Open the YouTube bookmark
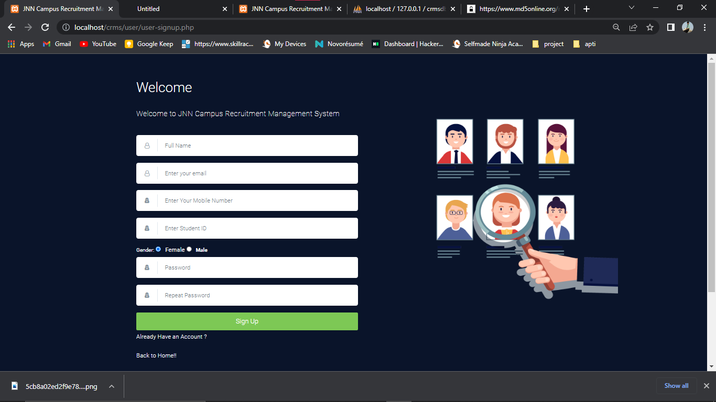The height and width of the screenshot is (402, 716). coord(97,44)
